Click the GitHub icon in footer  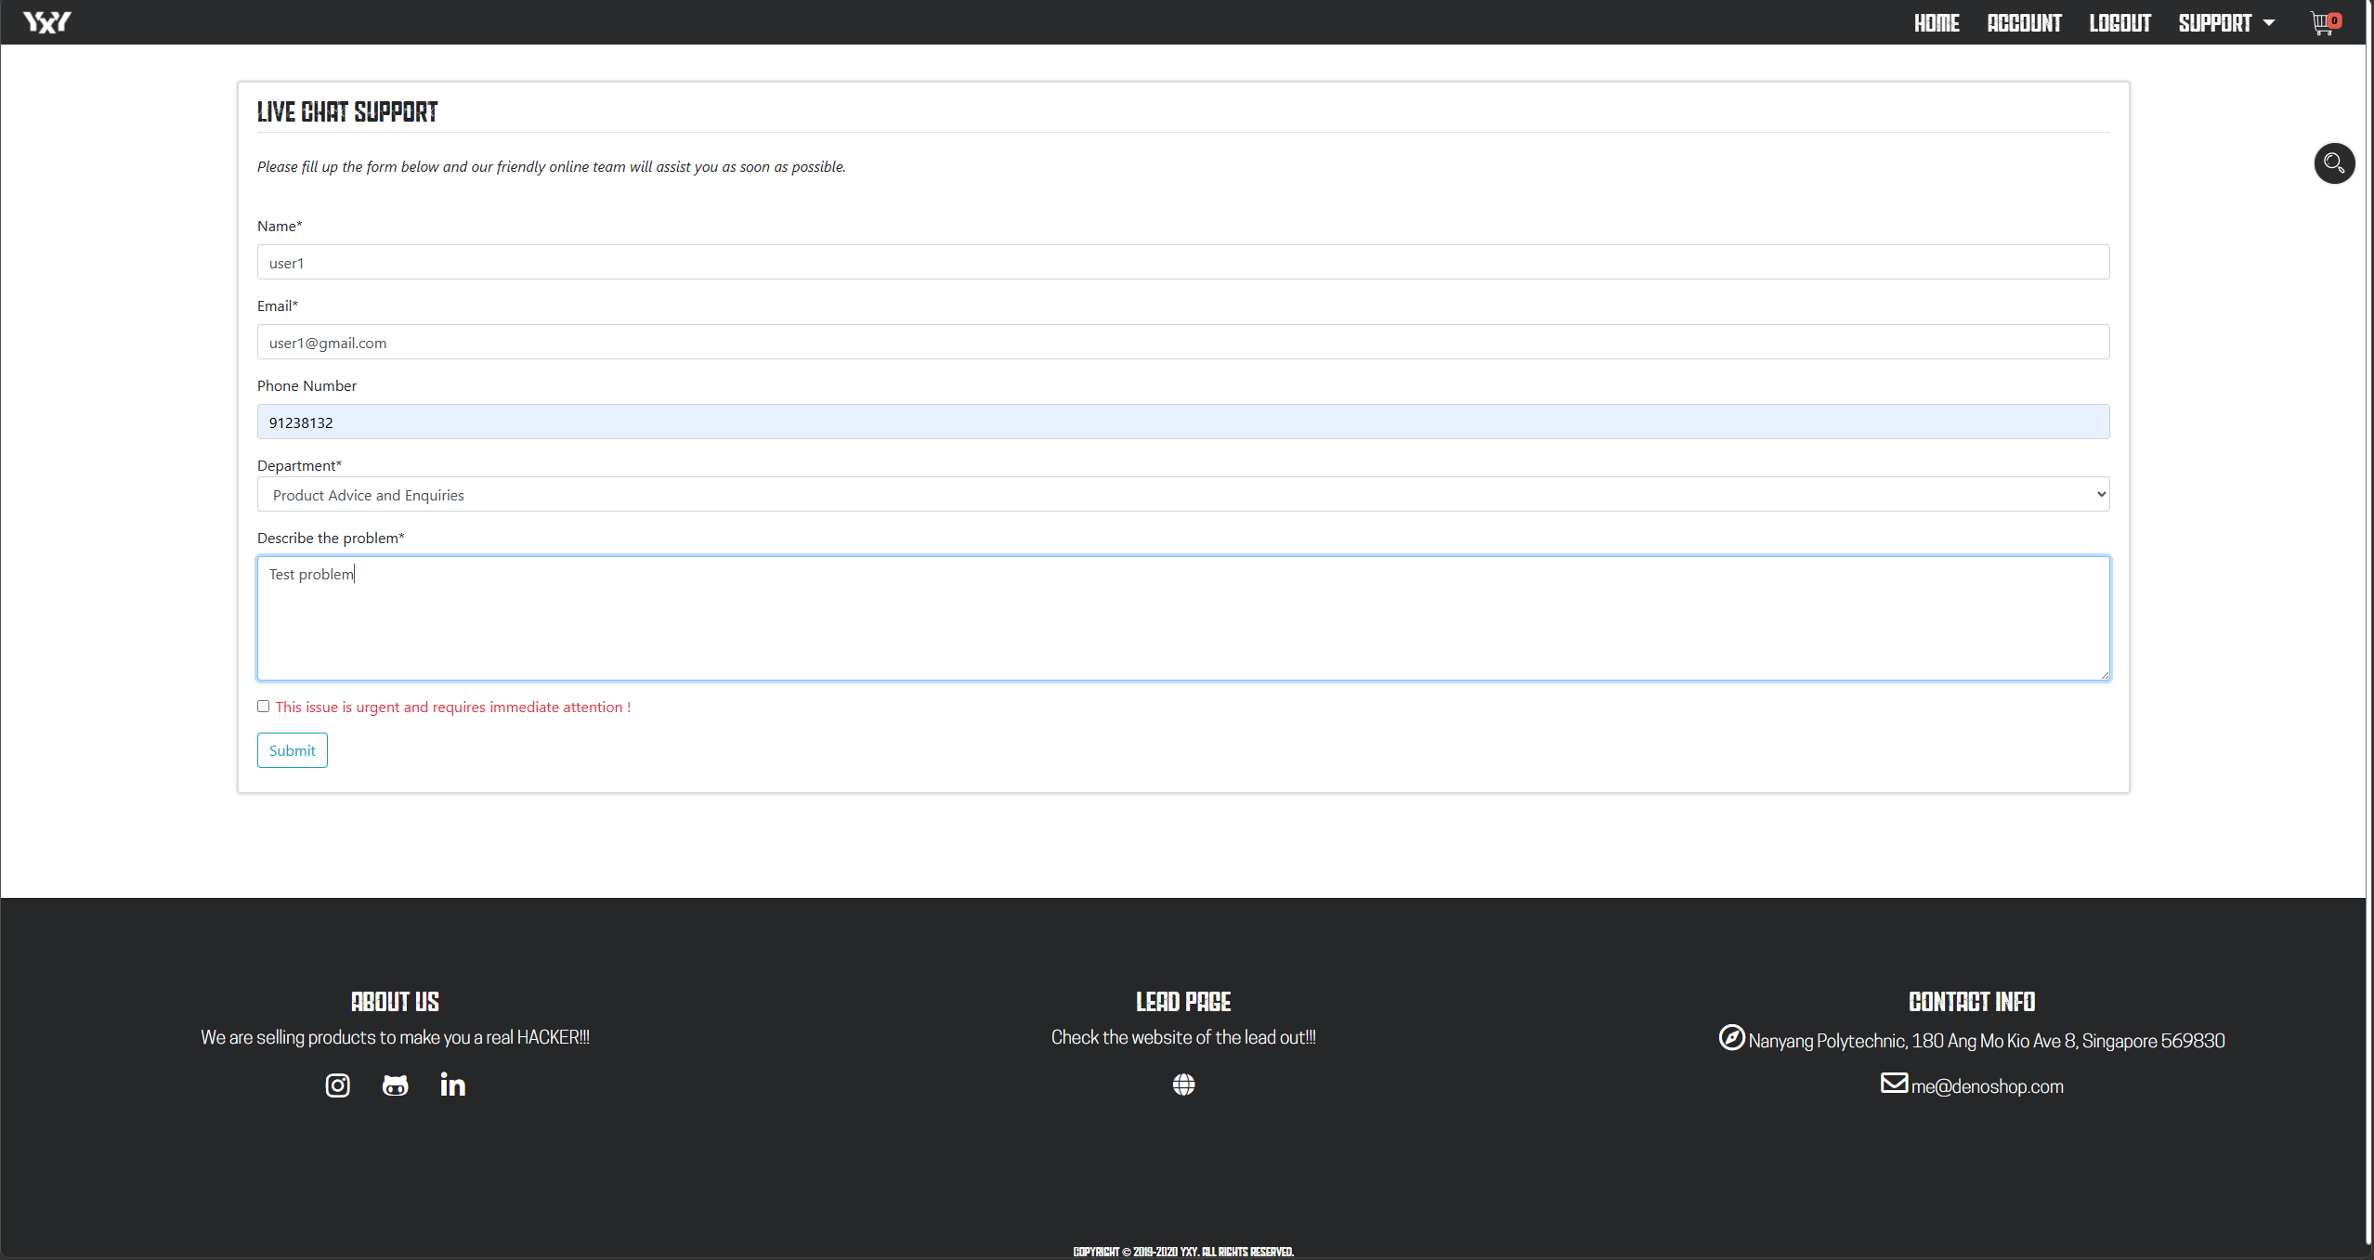tap(394, 1085)
